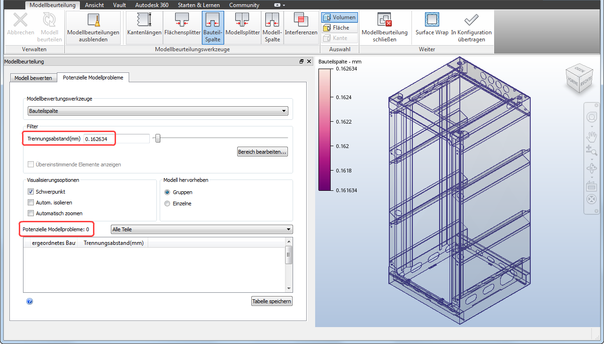The image size is (604, 344).
Task: Switch to Modell bewerten tab
Action: [x=33, y=78]
